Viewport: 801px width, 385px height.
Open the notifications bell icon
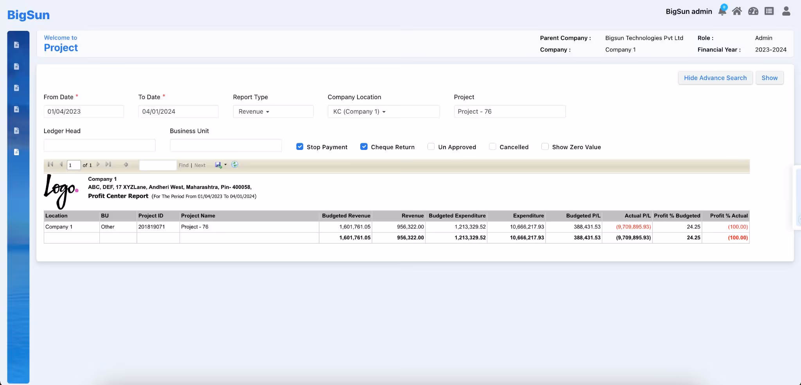click(x=722, y=11)
